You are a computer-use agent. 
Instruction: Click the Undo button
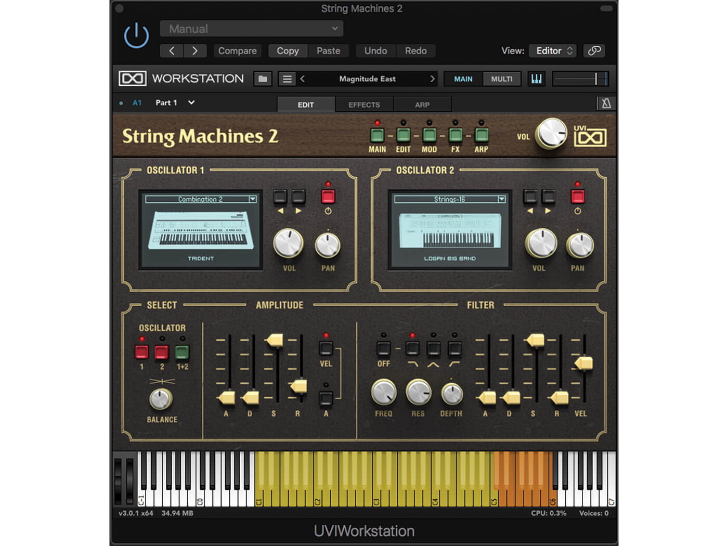pyautogui.click(x=375, y=50)
